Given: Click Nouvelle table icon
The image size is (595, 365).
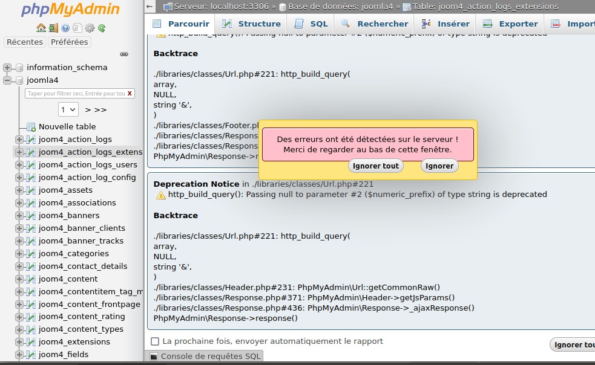Looking at the screenshot, I should coord(31,127).
